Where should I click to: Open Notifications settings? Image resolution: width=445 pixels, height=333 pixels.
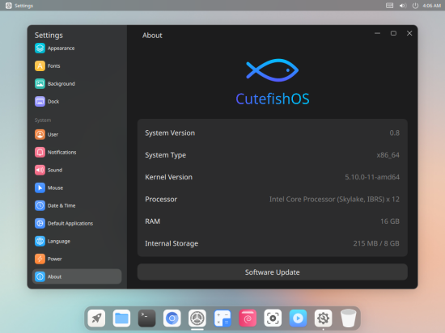click(77, 152)
